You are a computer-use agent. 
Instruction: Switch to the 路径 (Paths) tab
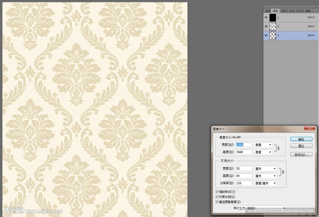[283, 11]
